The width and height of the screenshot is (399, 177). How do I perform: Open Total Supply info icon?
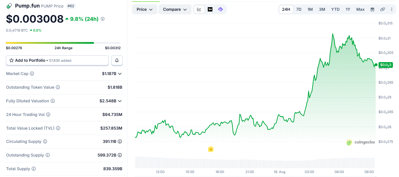click(x=34, y=169)
